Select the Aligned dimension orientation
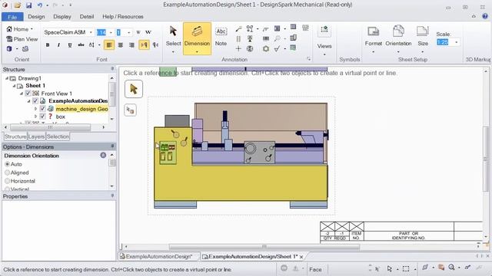This screenshot has height=276, width=492. tap(7, 172)
